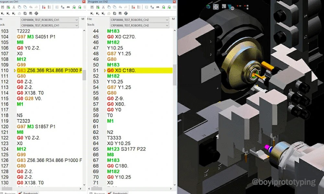The image size is (324, 194).
Task: Switch to Breakpoints tab in CH2 panel
Action: point(118,193)
